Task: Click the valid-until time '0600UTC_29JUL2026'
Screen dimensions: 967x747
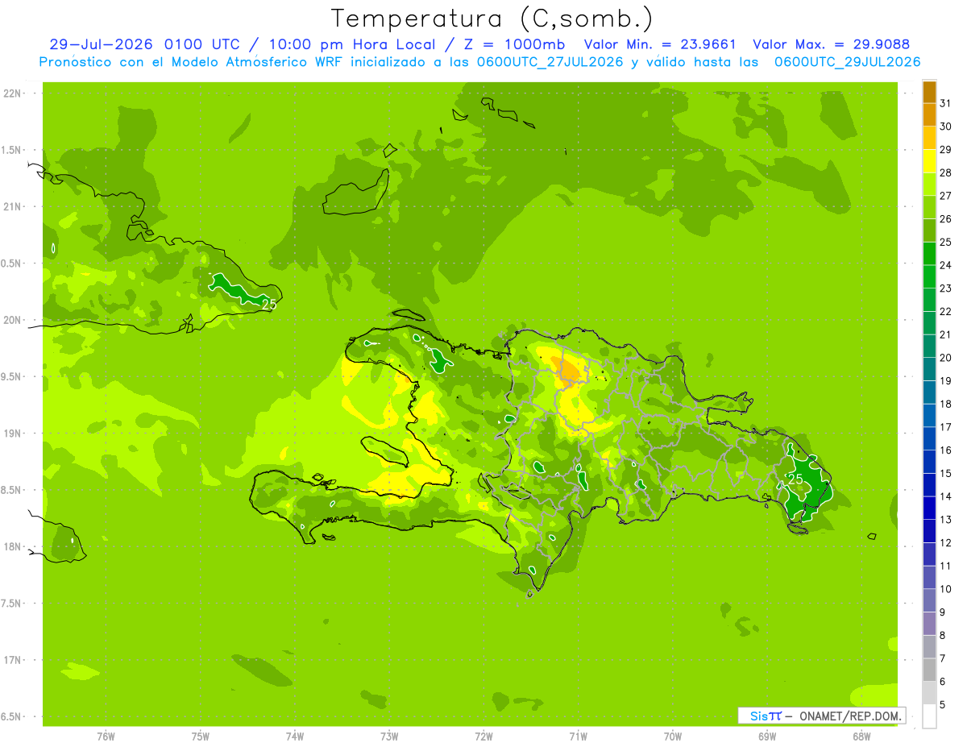Action: pos(847,62)
